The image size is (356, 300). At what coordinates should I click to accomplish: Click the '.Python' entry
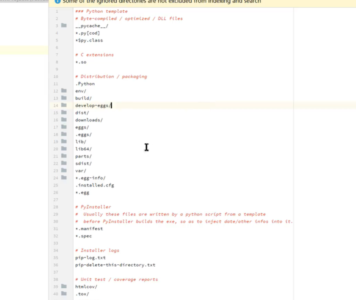click(85, 84)
